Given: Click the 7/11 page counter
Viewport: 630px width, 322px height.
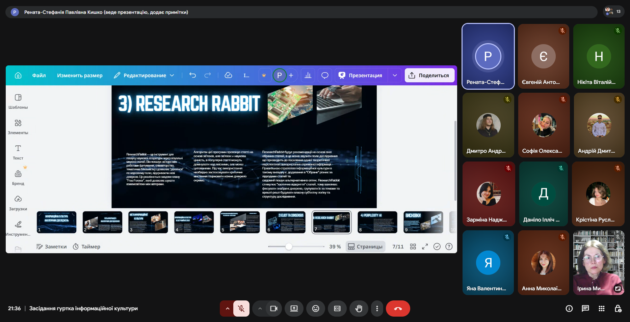Looking at the screenshot, I should [398, 246].
